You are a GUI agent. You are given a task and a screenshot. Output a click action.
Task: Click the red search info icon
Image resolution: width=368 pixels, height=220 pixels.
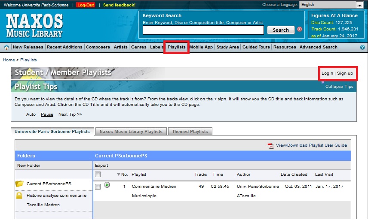pyautogui.click(x=300, y=29)
